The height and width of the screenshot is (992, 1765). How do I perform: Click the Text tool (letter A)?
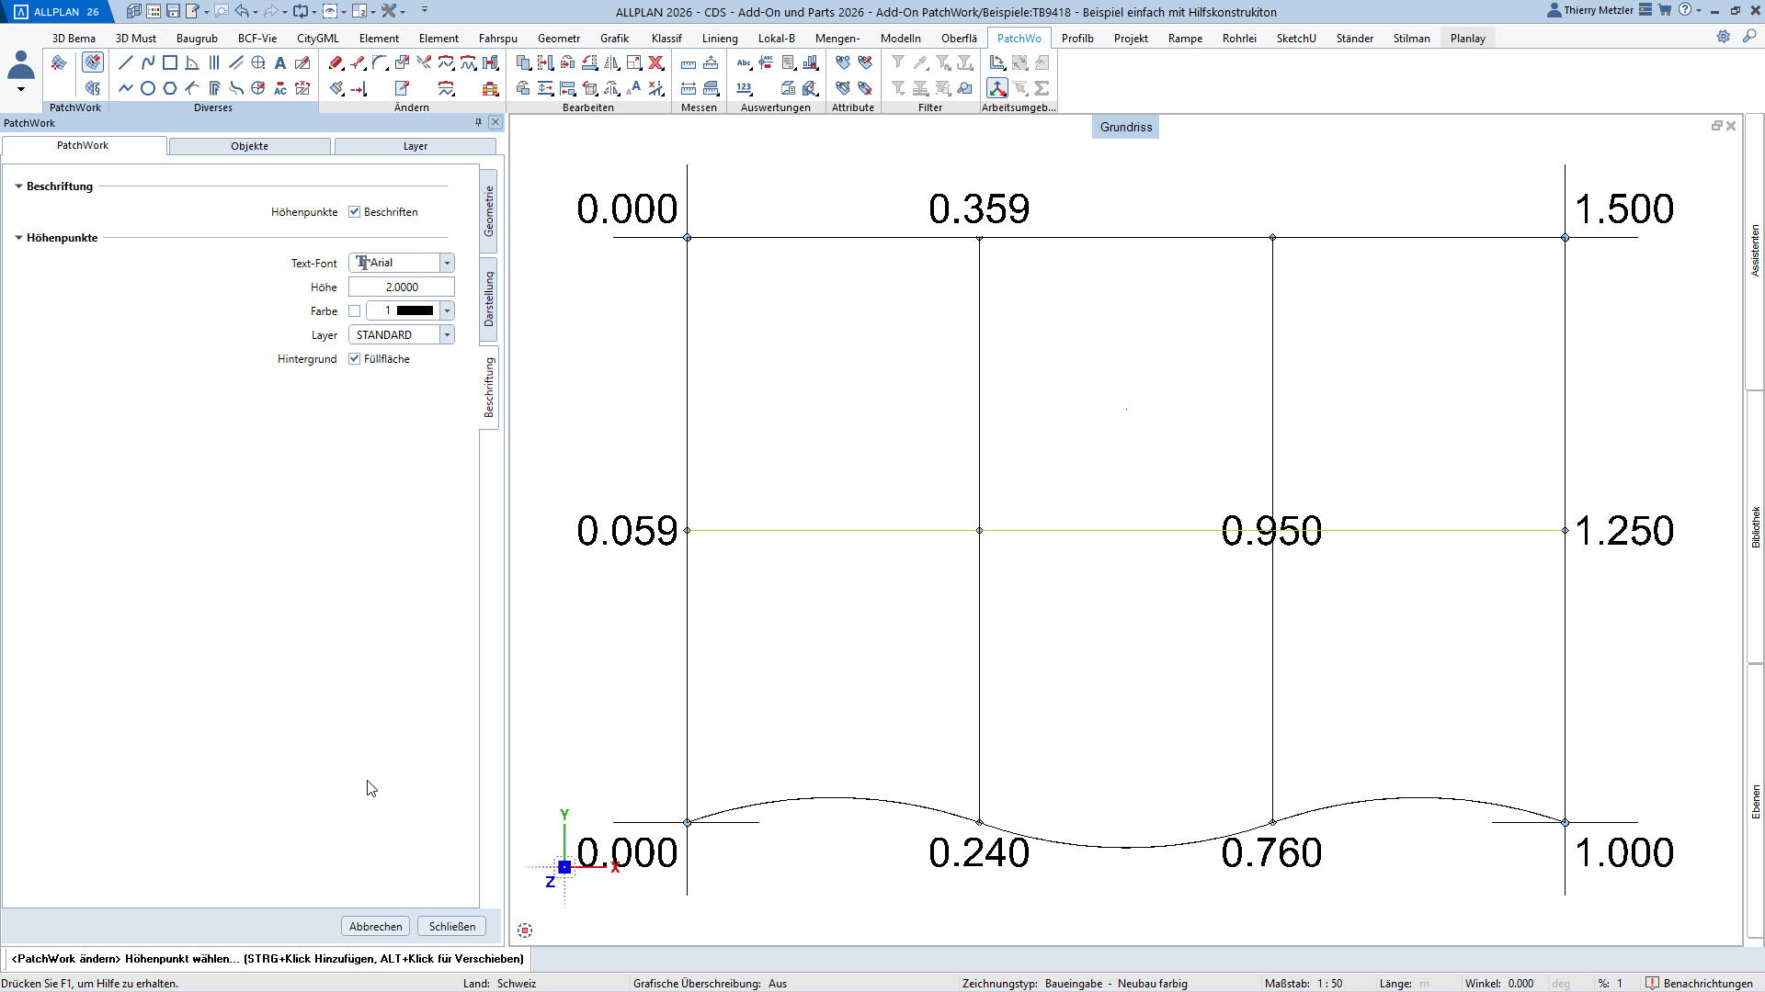click(280, 62)
